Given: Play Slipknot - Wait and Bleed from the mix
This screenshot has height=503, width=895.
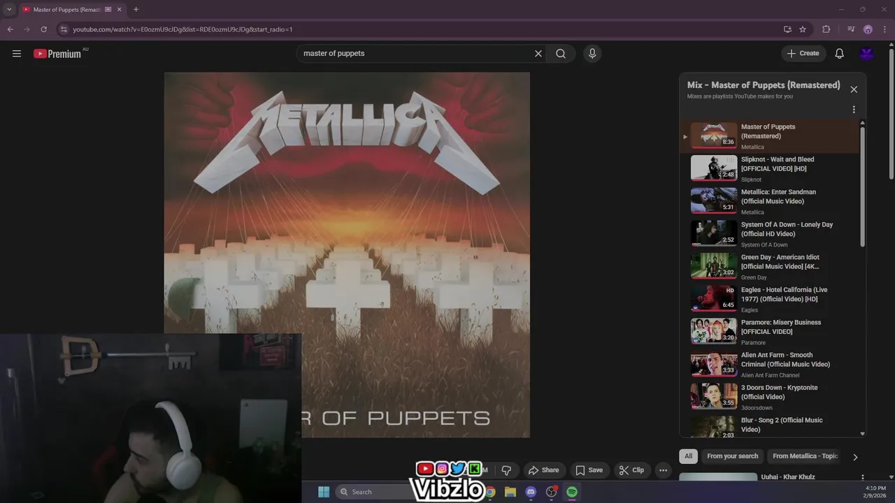Looking at the screenshot, I should click(x=769, y=169).
